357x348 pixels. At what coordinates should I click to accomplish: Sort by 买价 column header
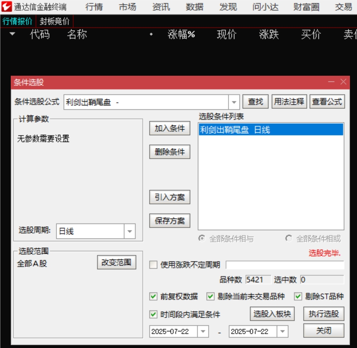point(311,34)
